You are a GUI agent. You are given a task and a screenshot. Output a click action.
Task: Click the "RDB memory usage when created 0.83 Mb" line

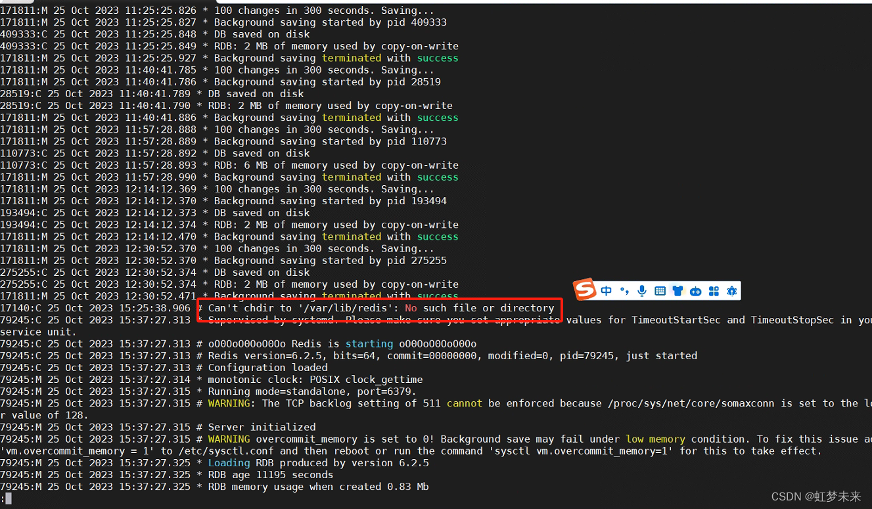click(214, 487)
